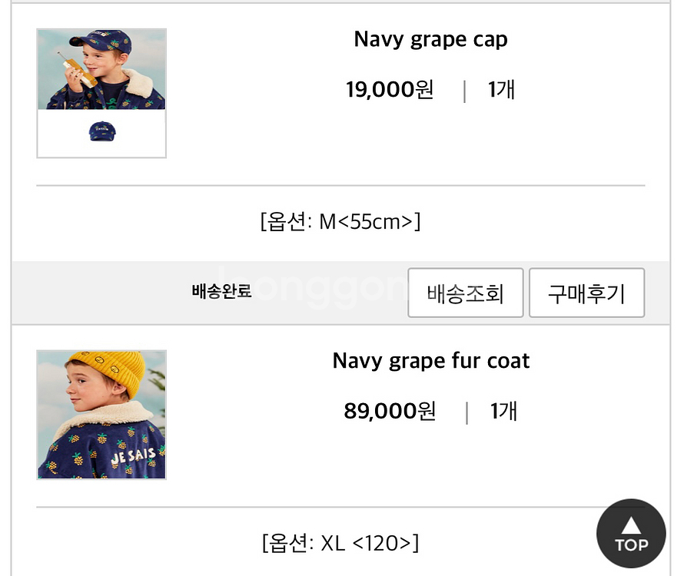Viewport: 684px width, 576px height.
Task: Select the cap option text M<55cm>
Action: click(340, 223)
